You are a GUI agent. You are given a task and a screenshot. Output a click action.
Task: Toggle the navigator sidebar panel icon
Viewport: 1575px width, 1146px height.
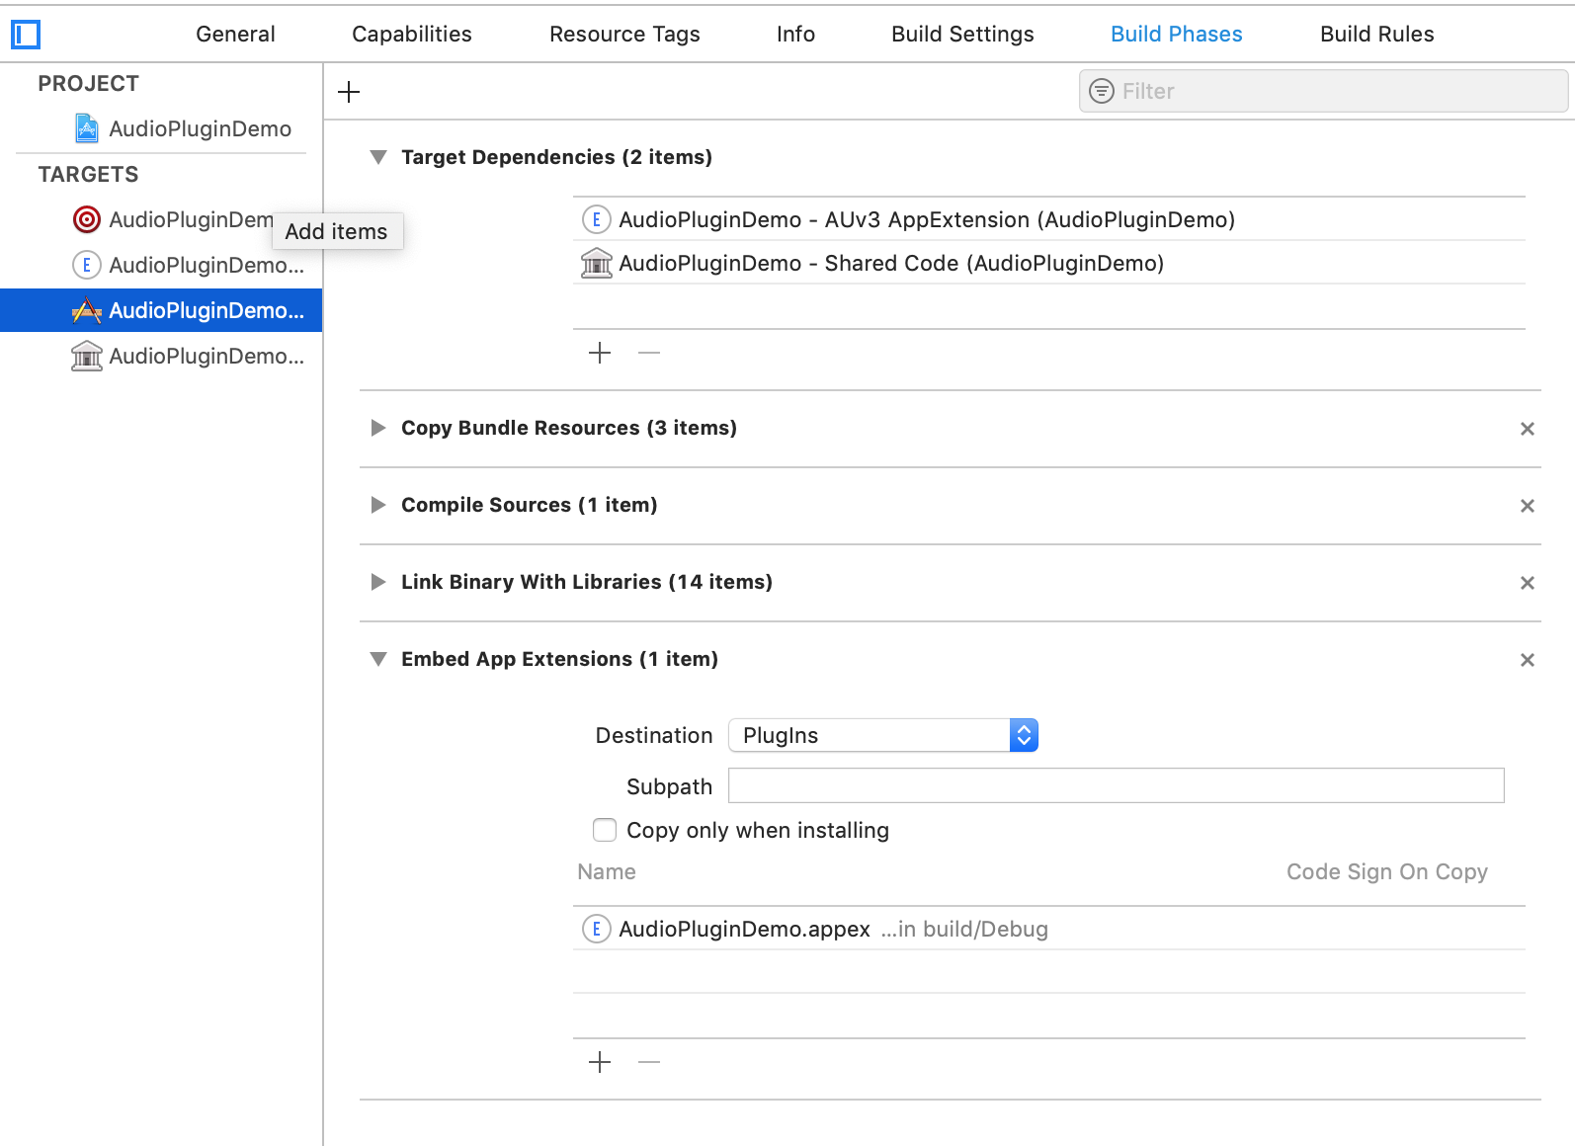(26, 35)
